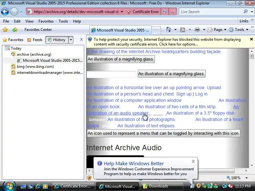The height and width of the screenshot is (191, 255).
Task: Click the Add to Favorites star-plus icon
Action: [15, 30]
